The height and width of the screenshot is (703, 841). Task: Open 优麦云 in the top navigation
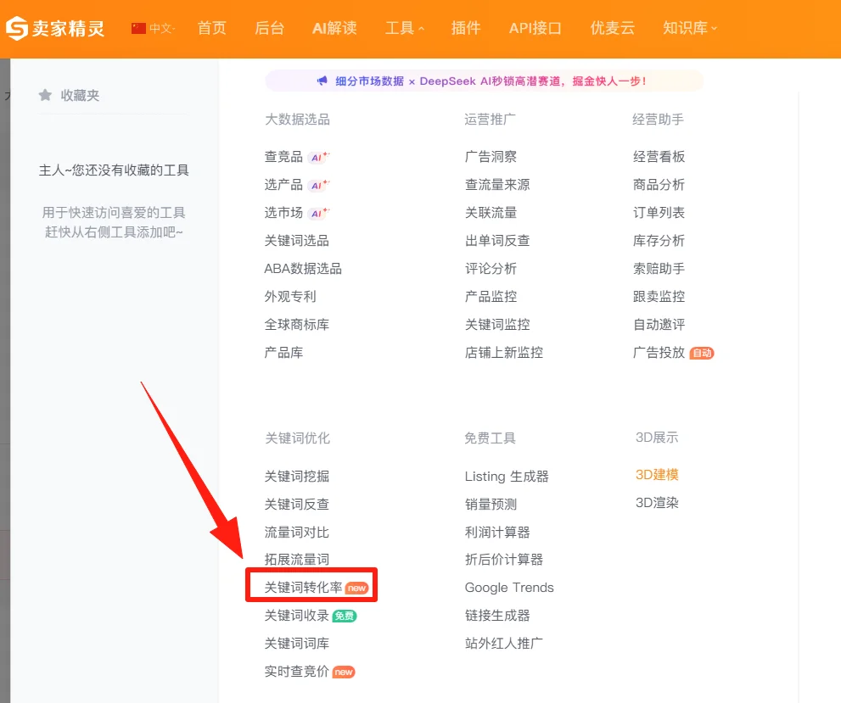613,28
